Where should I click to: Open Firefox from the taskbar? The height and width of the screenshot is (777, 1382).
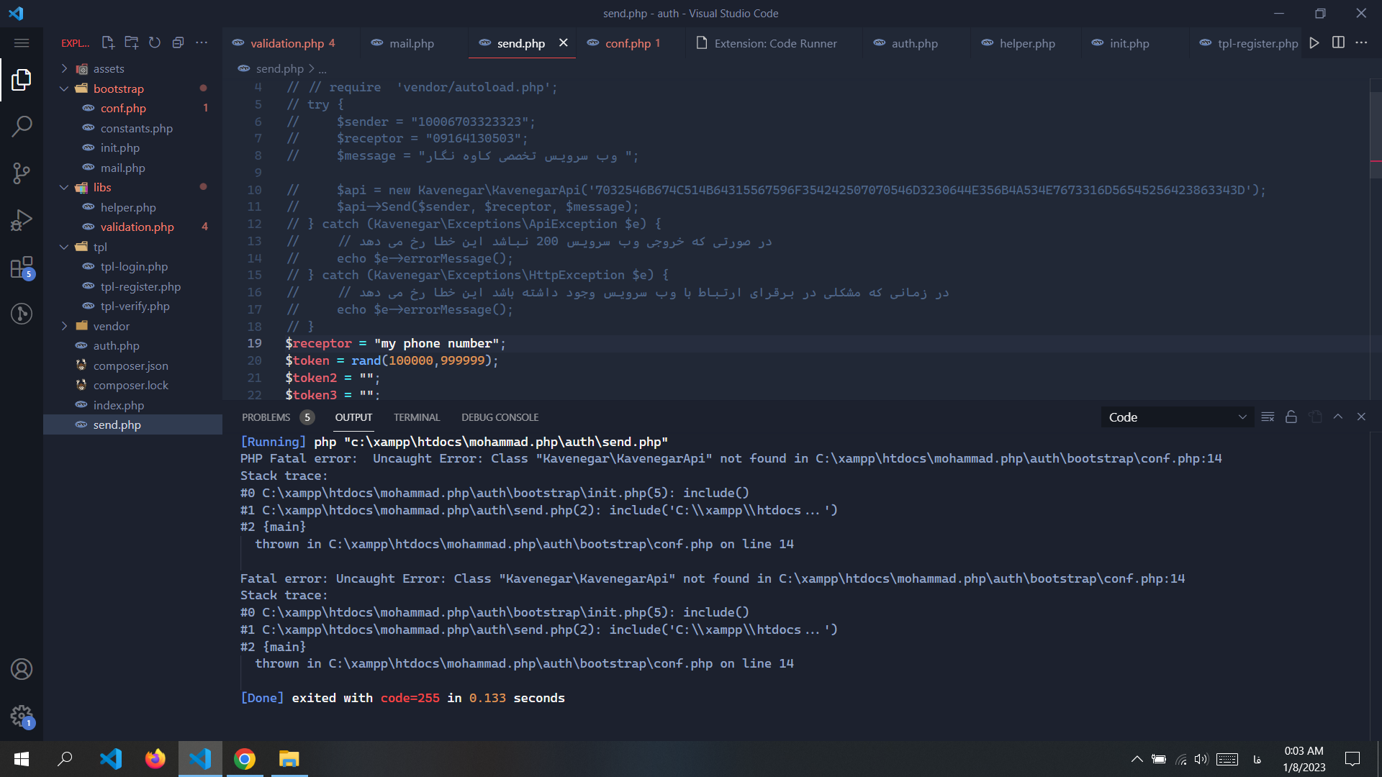point(155,759)
